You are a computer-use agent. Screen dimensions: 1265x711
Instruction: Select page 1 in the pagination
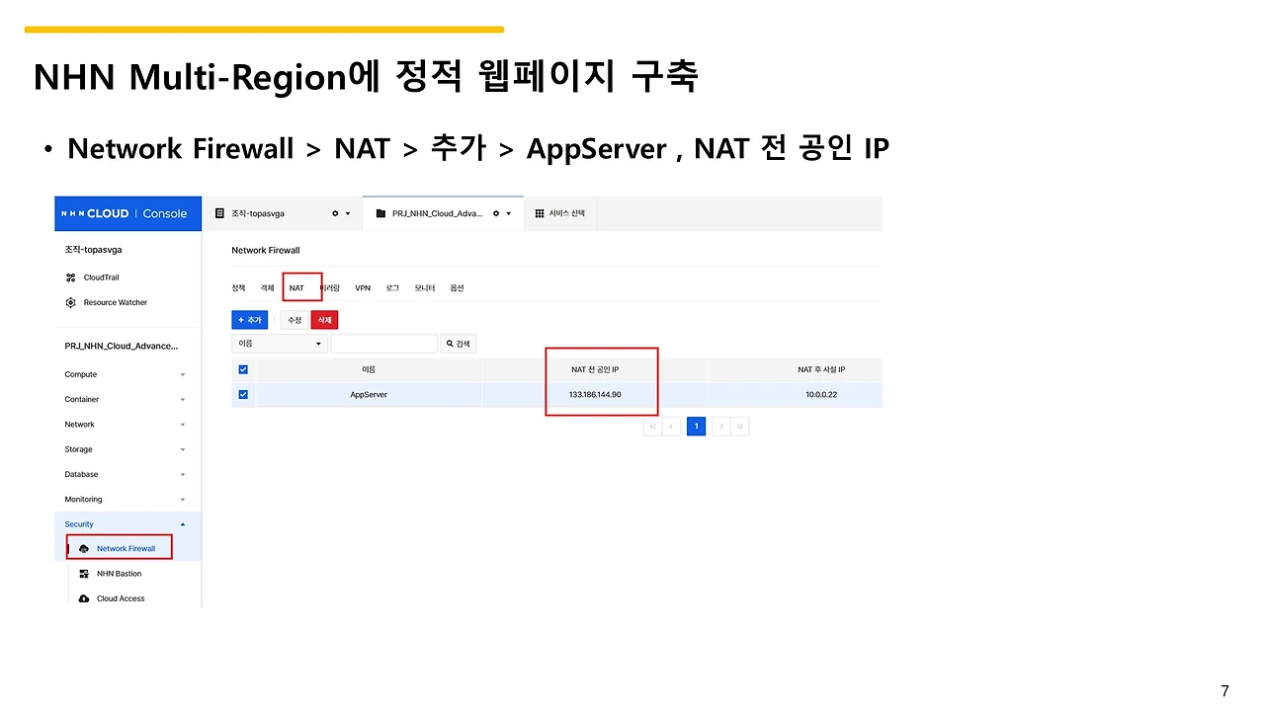(697, 427)
